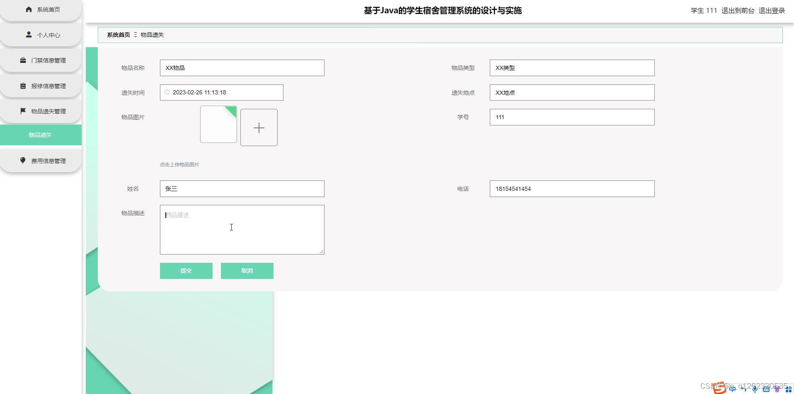
Task: Submit the form with 提交 button
Action: coord(186,271)
